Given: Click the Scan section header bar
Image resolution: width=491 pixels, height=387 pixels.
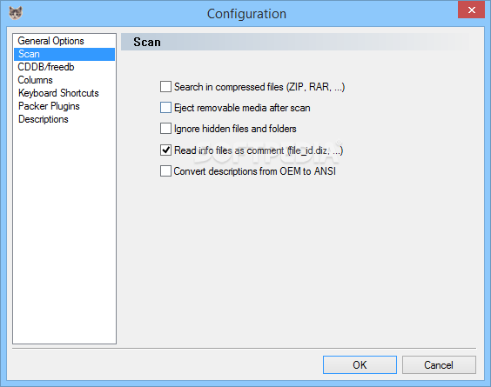Looking at the screenshot, I should (x=295, y=42).
